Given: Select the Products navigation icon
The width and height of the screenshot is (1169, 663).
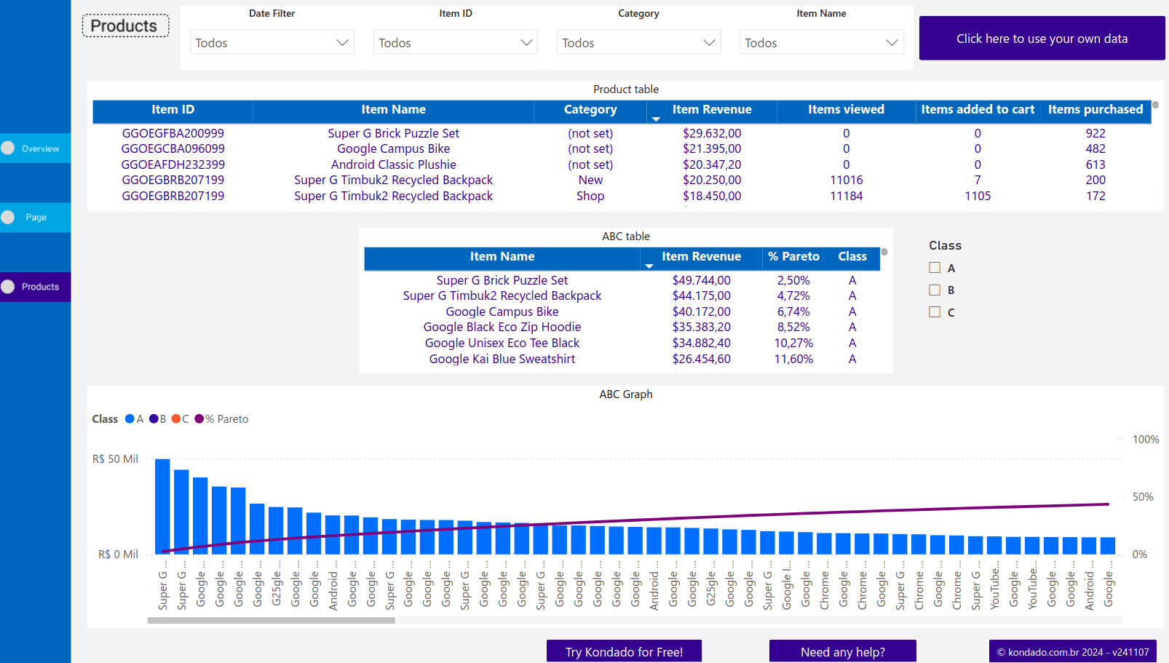Looking at the screenshot, I should click(x=7, y=286).
